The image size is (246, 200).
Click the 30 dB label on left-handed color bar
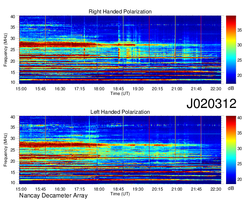(239, 149)
